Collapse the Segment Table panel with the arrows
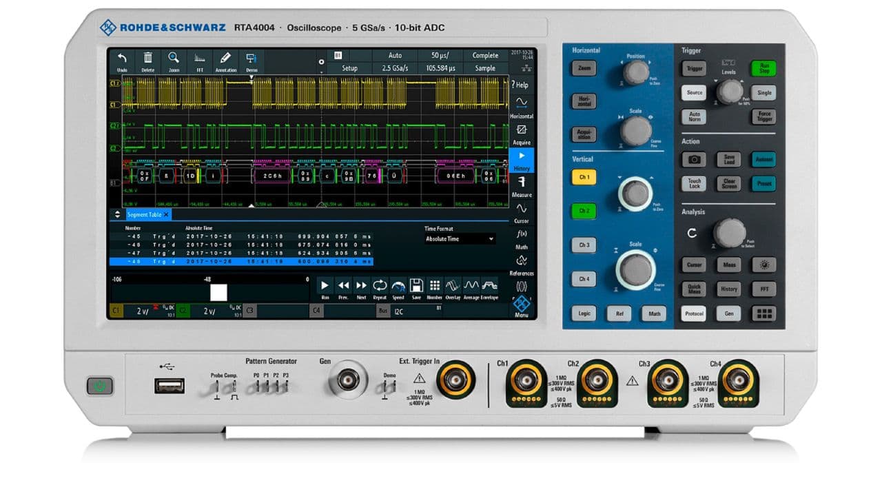Image resolution: width=882 pixels, height=496 pixels. pyautogui.click(x=117, y=215)
